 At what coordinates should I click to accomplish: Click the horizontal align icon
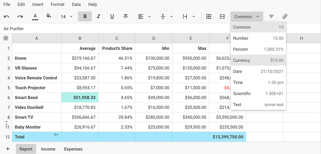pos(141,17)
